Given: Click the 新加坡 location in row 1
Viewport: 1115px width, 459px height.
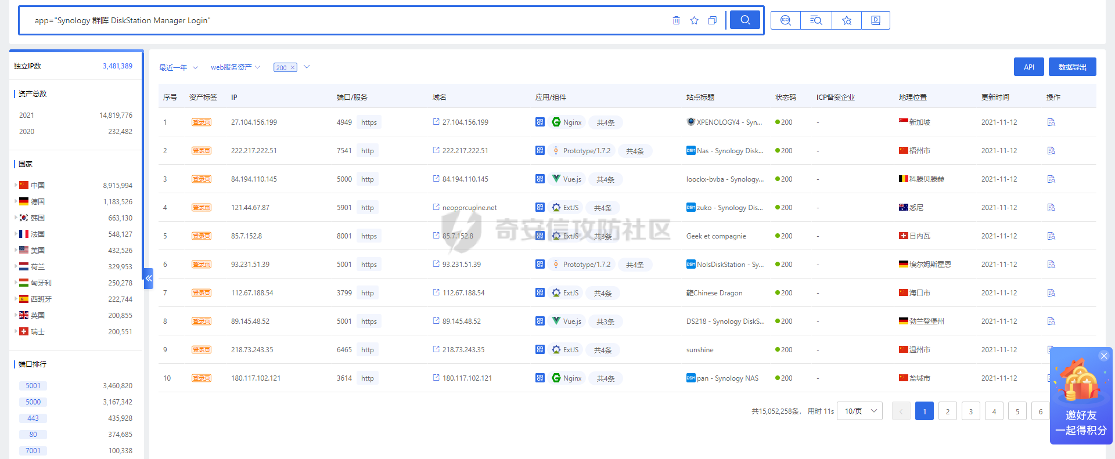Looking at the screenshot, I should point(920,122).
